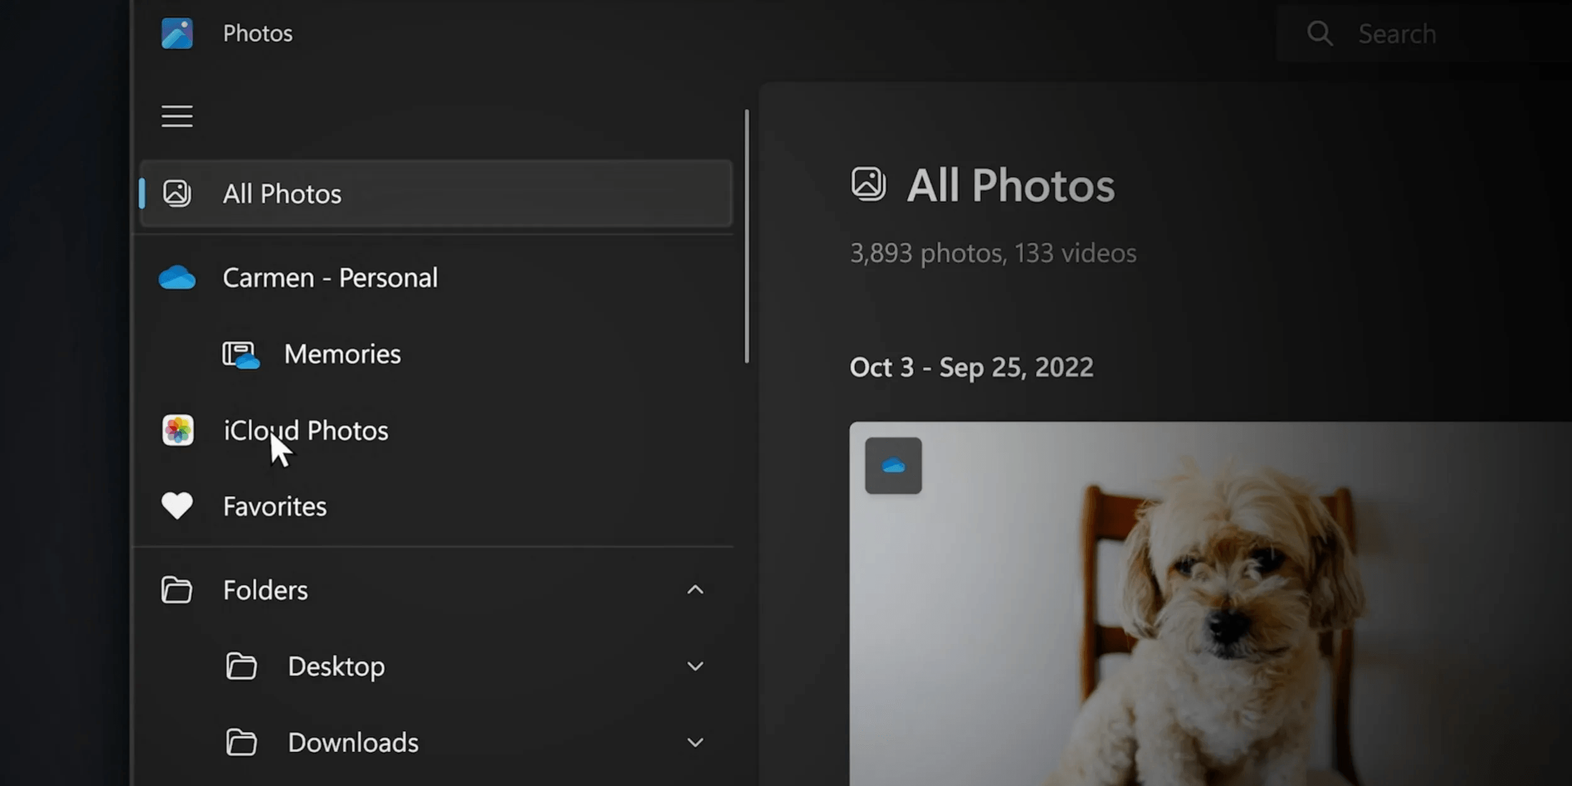Toggle the navigation pane with the hamburger button
Screen dimensions: 1572x786
177,116
